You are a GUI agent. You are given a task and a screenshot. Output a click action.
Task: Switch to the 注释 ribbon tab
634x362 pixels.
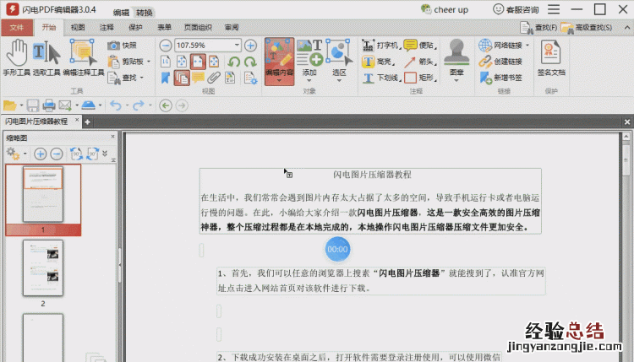click(x=107, y=27)
